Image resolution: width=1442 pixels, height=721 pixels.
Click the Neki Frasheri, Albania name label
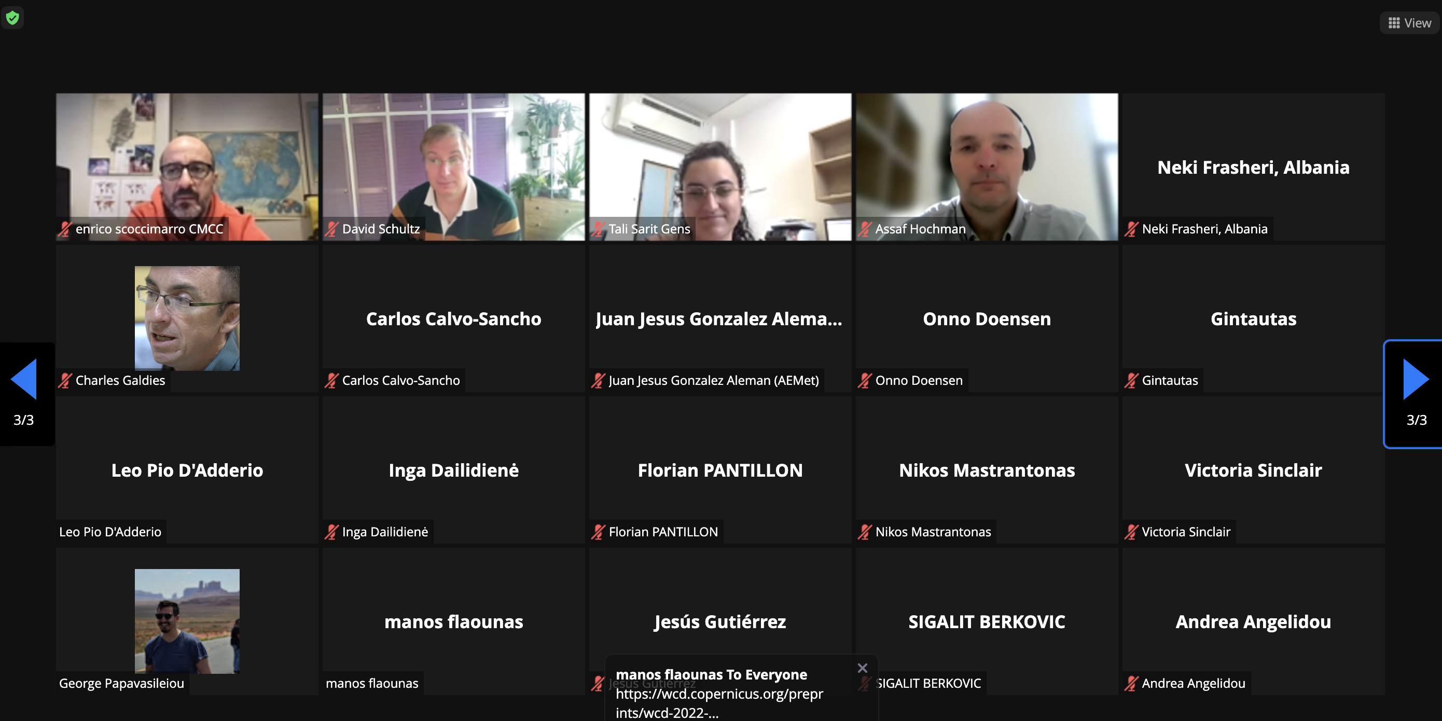click(1204, 229)
